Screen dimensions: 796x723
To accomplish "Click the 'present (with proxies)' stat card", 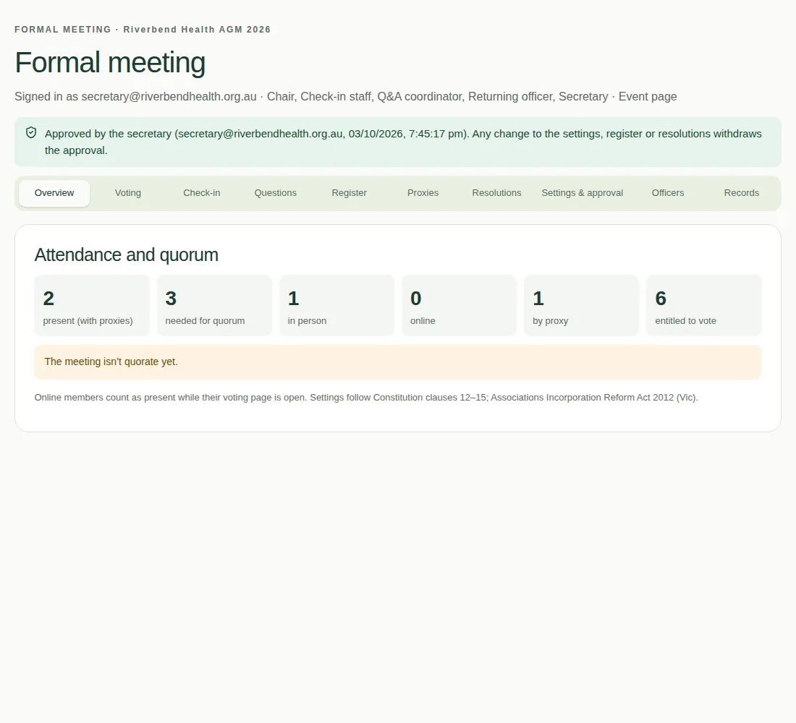I will point(92,305).
